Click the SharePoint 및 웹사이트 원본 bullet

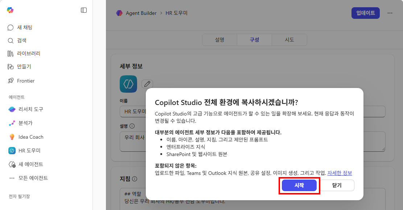(x=197, y=154)
